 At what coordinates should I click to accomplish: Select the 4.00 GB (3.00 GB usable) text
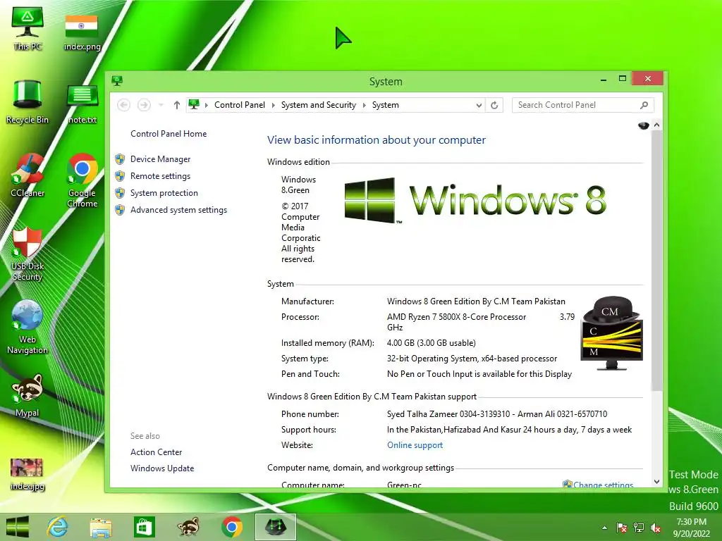click(432, 343)
